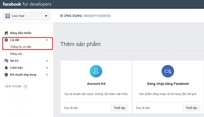Collapse the Cài đặt section arrow

(47, 40)
